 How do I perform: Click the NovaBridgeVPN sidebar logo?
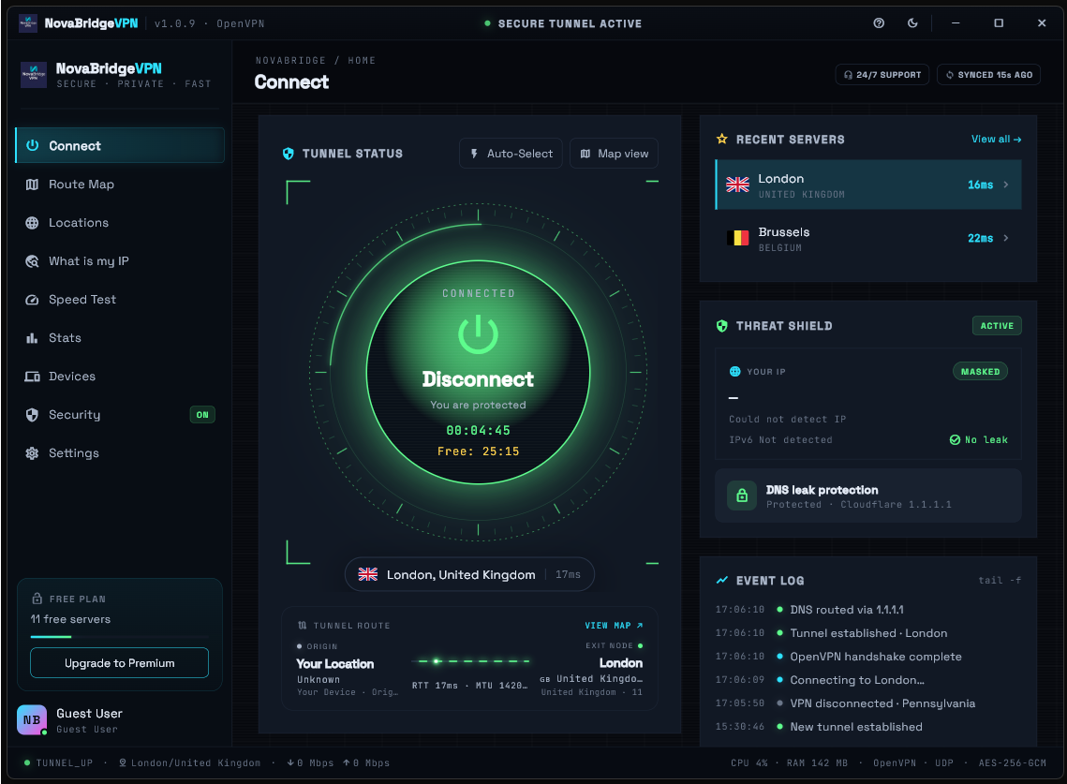click(34, 75)
